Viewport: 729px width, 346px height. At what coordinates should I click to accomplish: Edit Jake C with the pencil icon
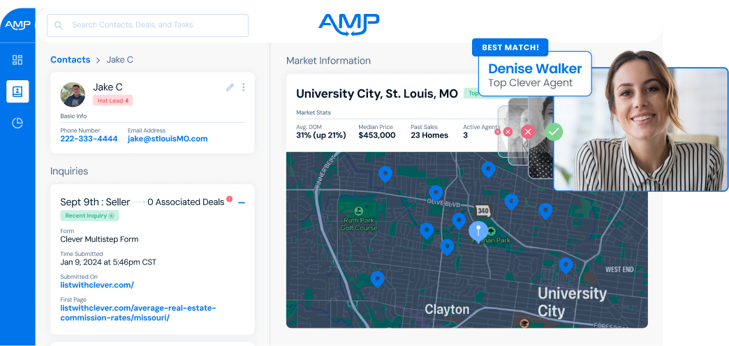230,87
